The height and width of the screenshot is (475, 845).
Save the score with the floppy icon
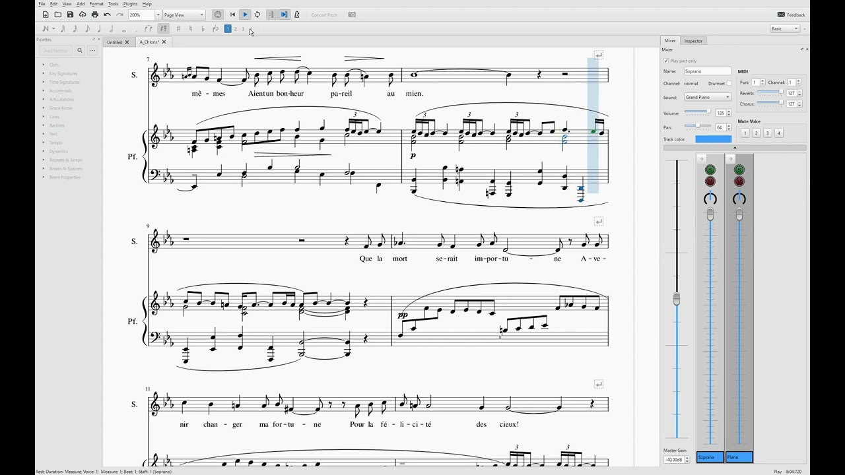click(x=70, y=15)
